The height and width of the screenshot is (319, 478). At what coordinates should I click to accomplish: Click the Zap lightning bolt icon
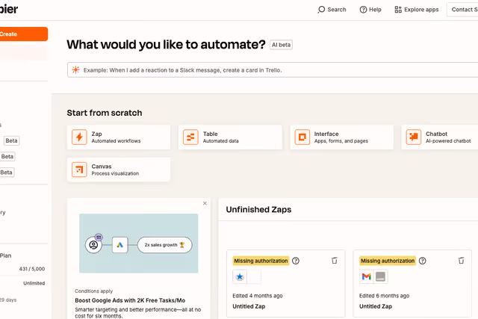tap(79, 137)
